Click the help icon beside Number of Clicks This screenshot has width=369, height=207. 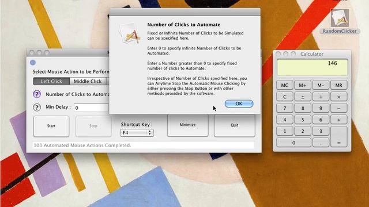click(37, 94)
